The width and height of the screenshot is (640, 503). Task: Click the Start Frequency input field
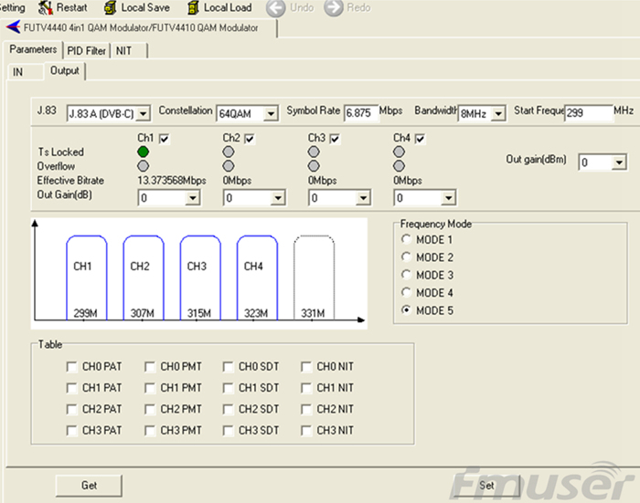[589, 113]
